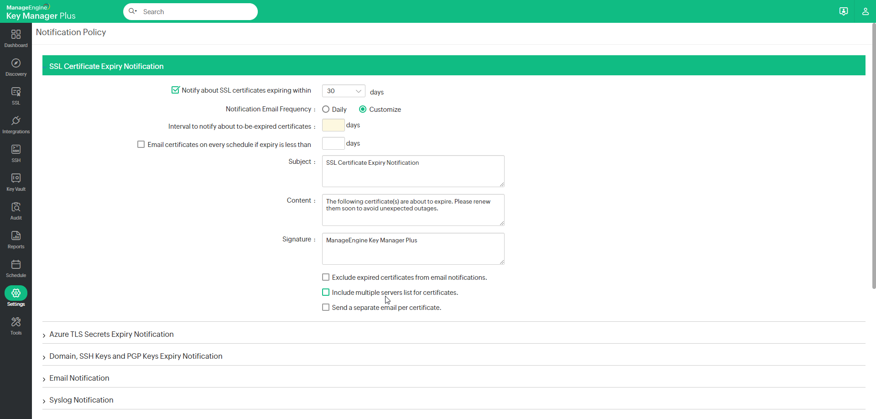Click the Signature textarea resize handle
The height and width of the screenshot is (419, 876).
point(501,262)
